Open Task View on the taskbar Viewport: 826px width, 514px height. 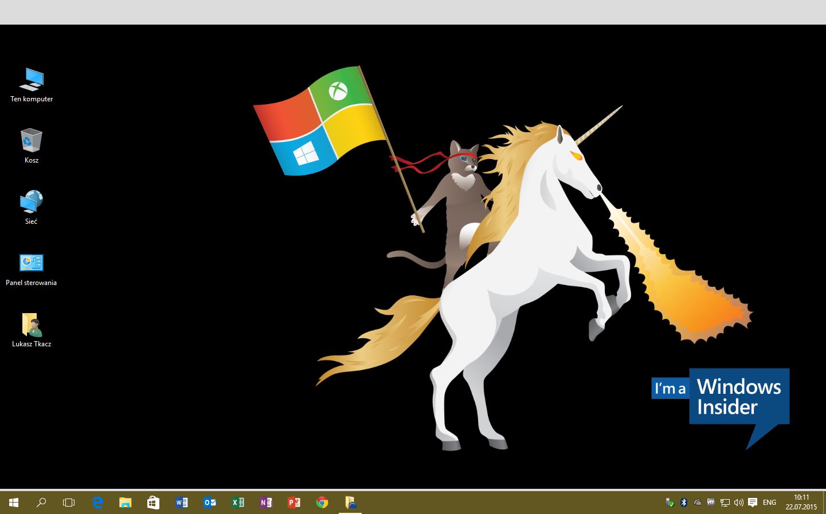tap(69, 503)
